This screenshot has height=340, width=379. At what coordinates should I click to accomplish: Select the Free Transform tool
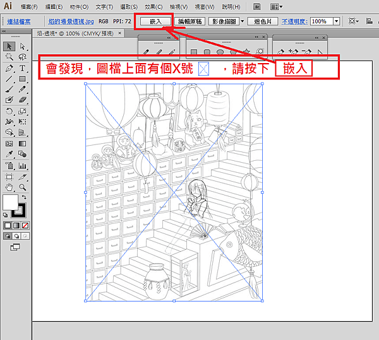pos(23,122)
